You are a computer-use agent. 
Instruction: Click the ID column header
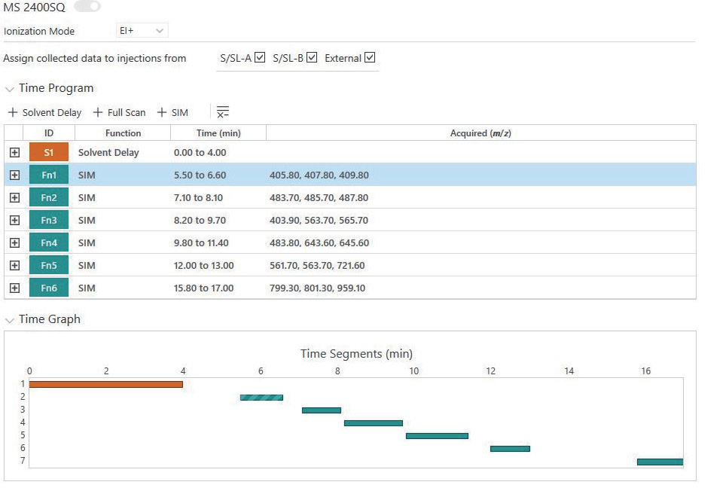[49, 133]
